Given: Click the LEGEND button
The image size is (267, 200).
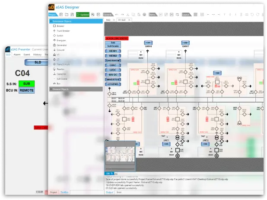Looking at the screenshot, I should coord(113,84).
